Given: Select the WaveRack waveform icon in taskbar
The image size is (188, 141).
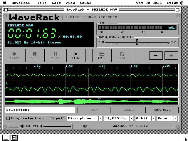Looking at the screenshot, I should 14,138.
